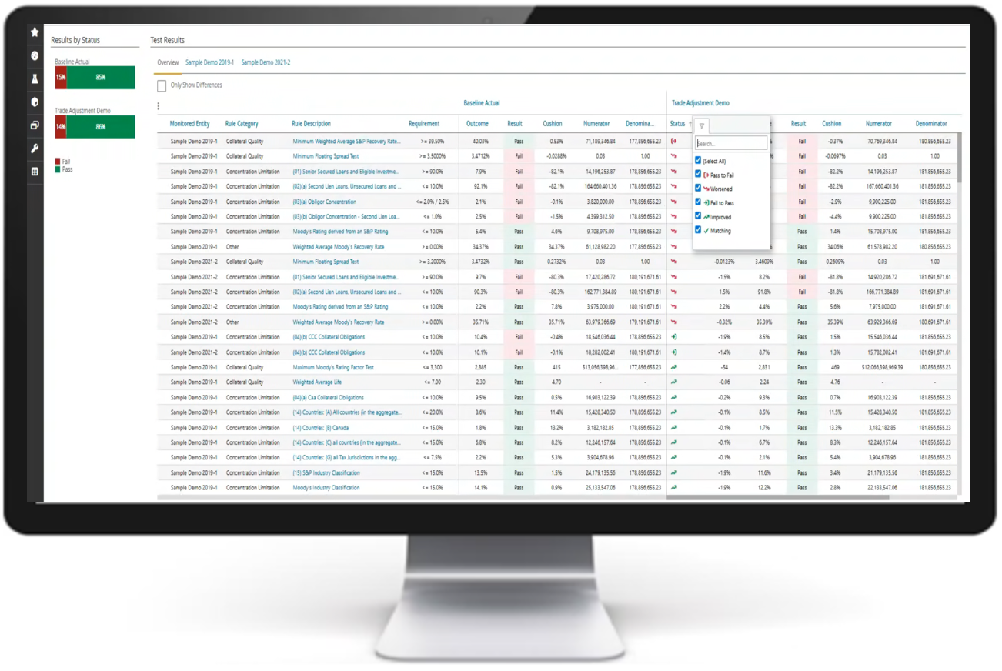Switch to the Sample Demo 2021-2 tab
This screenshot has height=671, width=1002.
pyautogui.click(x=266, y=62)
